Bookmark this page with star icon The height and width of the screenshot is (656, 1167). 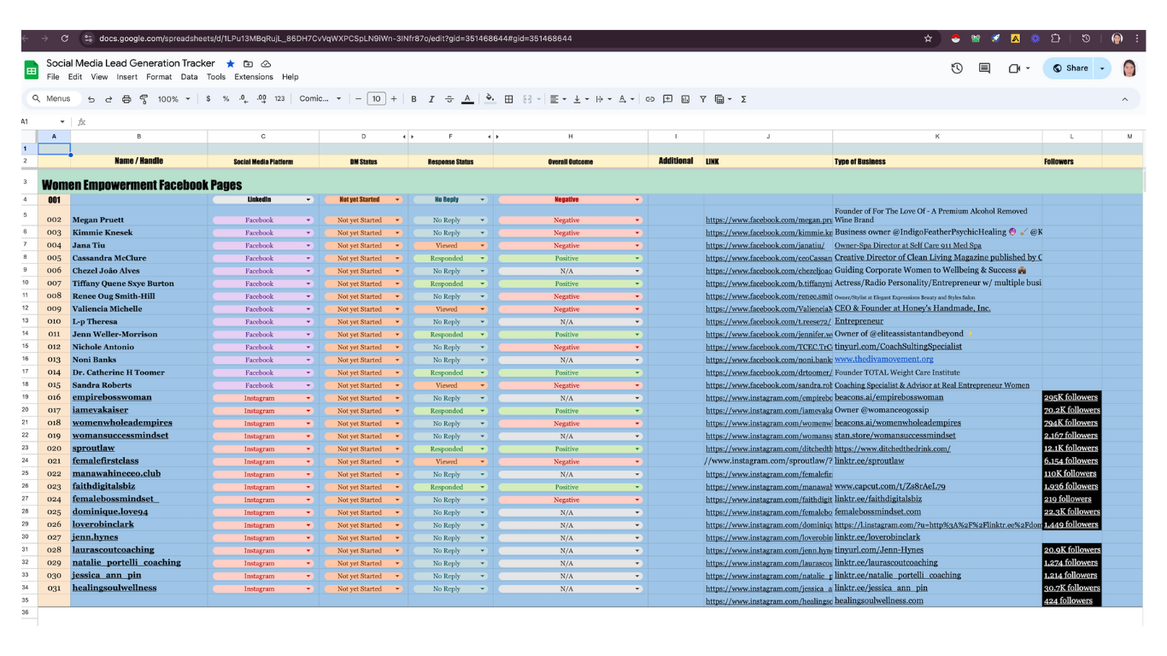pos(928,38)
